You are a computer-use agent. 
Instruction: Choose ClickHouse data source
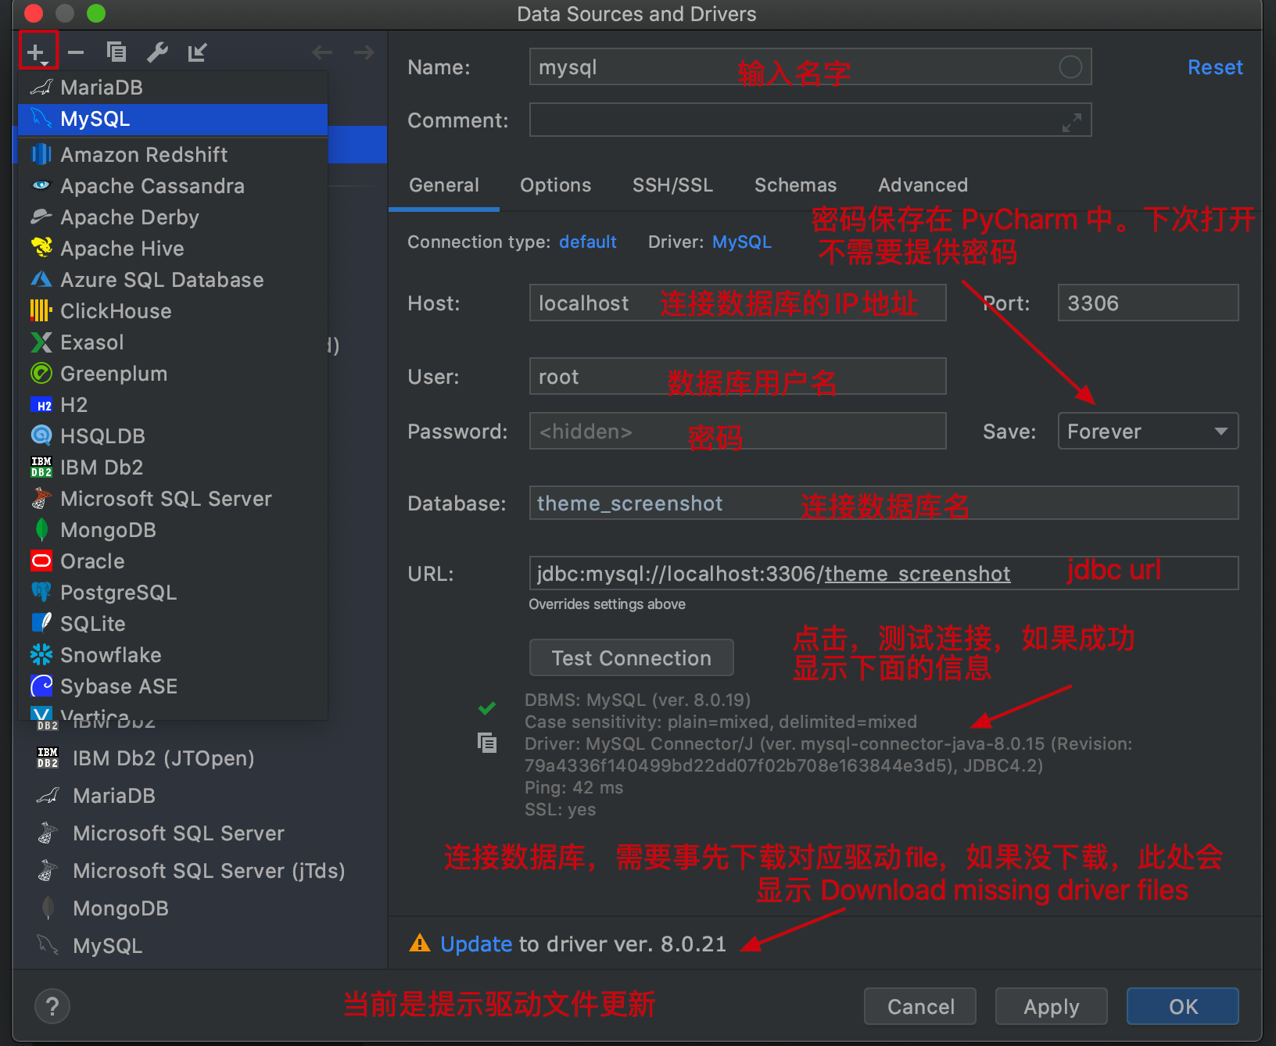click(x=173, y=311)
